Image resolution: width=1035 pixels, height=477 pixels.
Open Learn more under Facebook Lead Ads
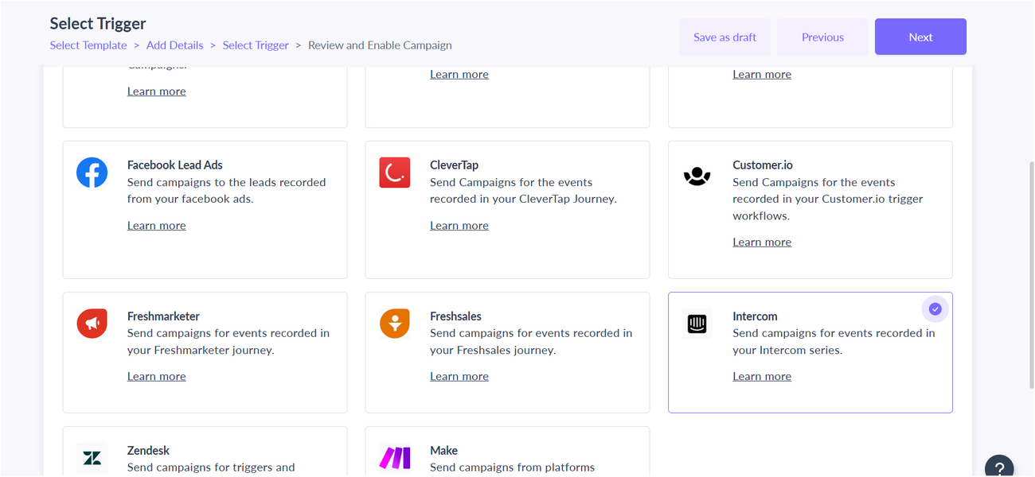(157, 226)
